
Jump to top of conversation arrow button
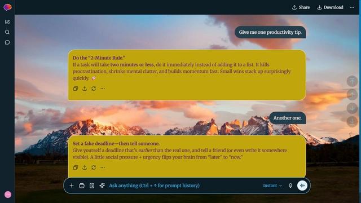point(352,81)
